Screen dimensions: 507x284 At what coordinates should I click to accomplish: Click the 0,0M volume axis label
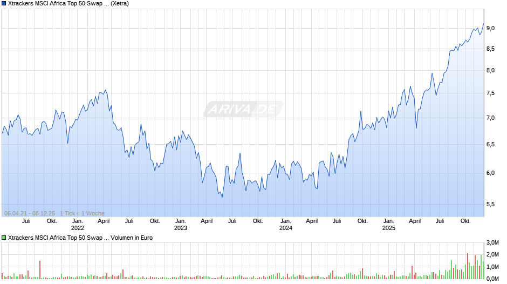pos(492,279)
